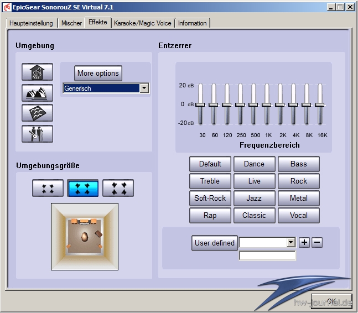Choose the small room size icon
358x313 pixels.
click(48, 188)
